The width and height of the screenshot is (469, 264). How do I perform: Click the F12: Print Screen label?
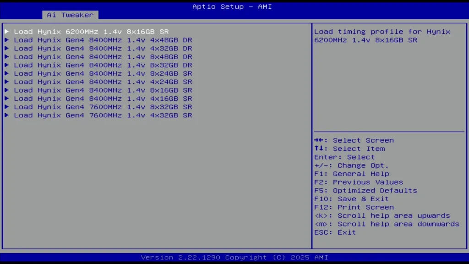click(x=354, y=207)
